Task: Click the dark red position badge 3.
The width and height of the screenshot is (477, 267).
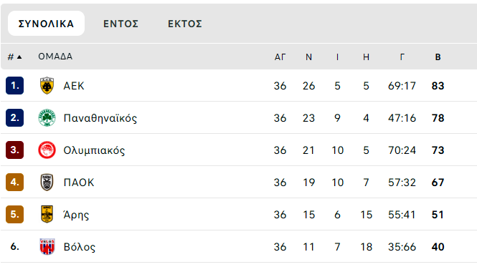Action: 14,150
